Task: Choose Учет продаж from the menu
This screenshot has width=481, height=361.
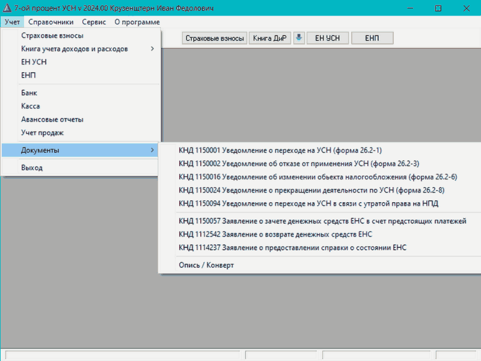Action: point(42,132)
